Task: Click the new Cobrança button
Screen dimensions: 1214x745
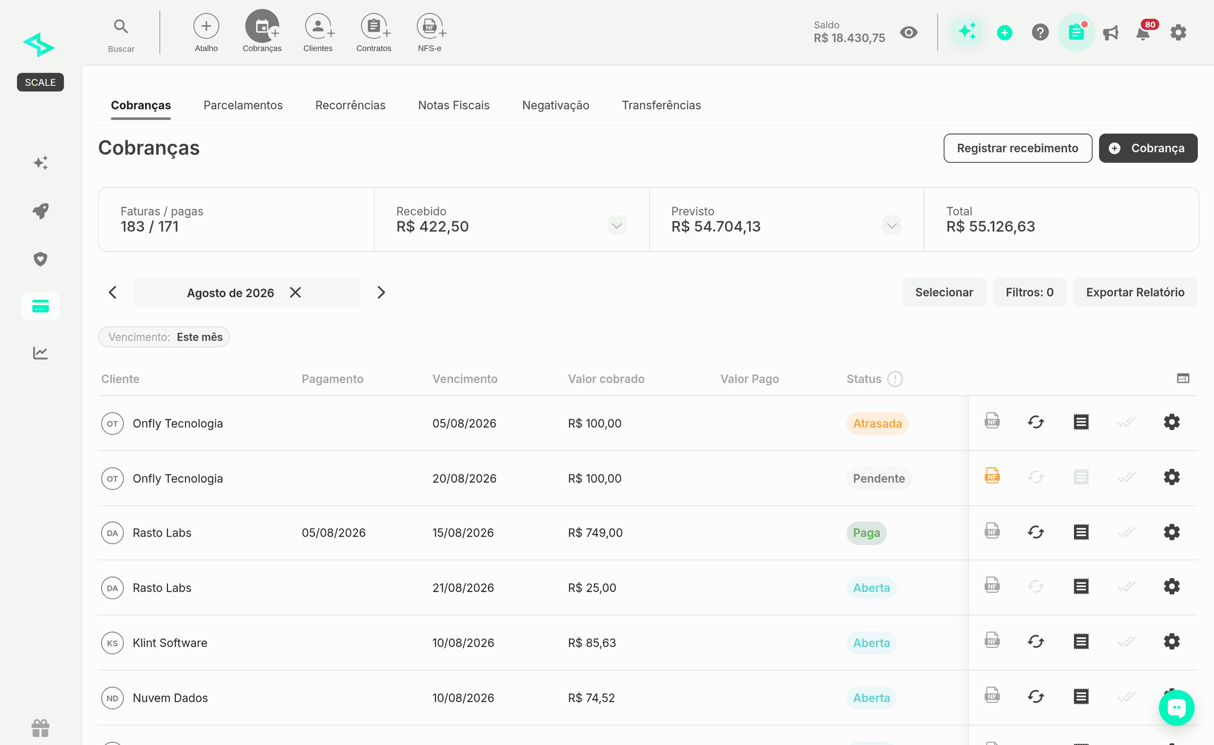Action: [1148, 148]
